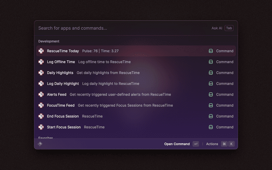Choose the End Focus Session command
This screenshot has height=170, width=272.
pyautogui.click(x=63, y=116)
